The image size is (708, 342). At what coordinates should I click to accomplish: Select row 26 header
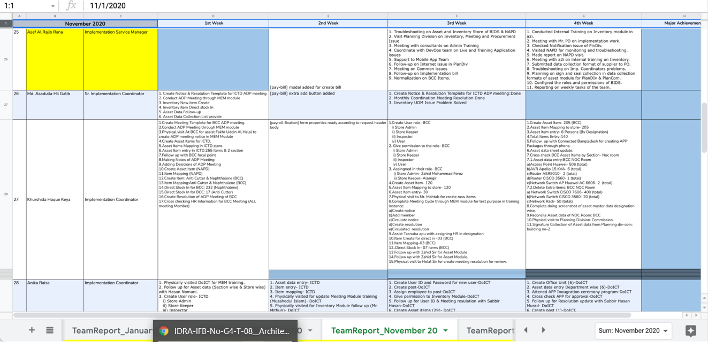[x=6, y=59]
